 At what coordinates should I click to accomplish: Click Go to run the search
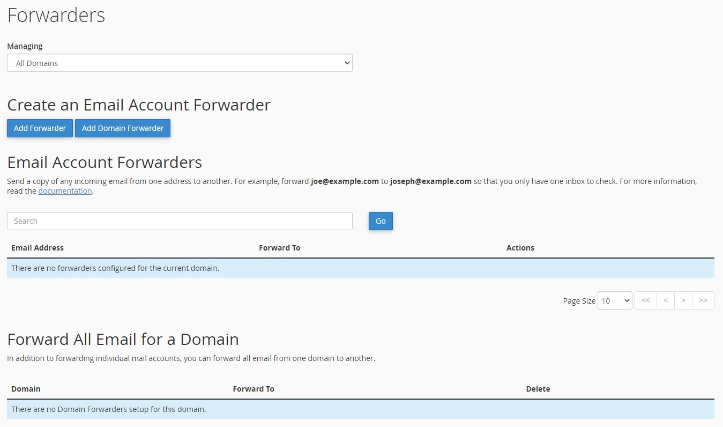381,221
